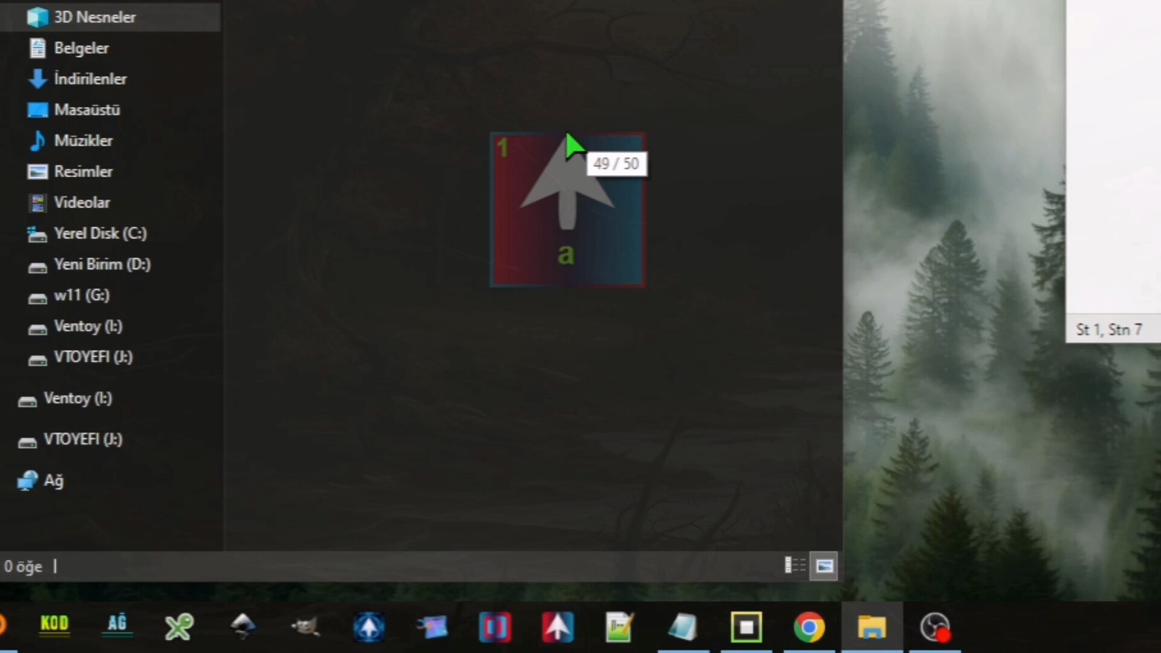The width and height of the screenshot is (1161, 653).
Task: Open Google Chrome from the taskbar
Action: (x=809, y=627)
